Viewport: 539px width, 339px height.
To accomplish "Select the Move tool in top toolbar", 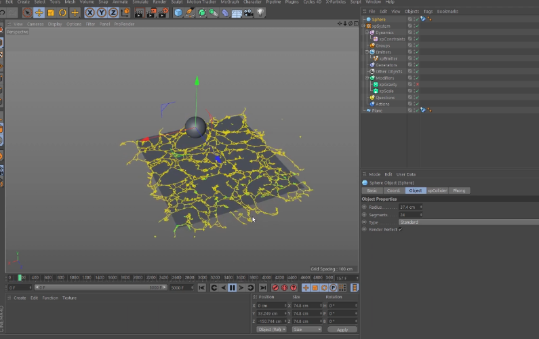I will (39, 12).
